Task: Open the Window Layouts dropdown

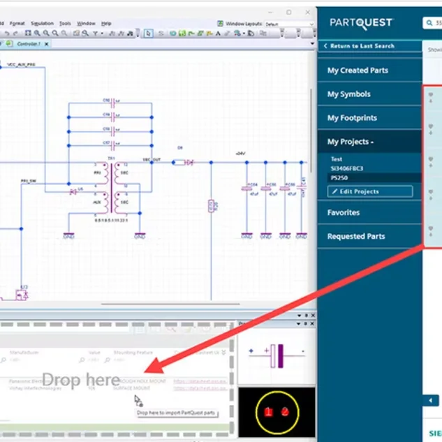Action: tap(290, 24)
